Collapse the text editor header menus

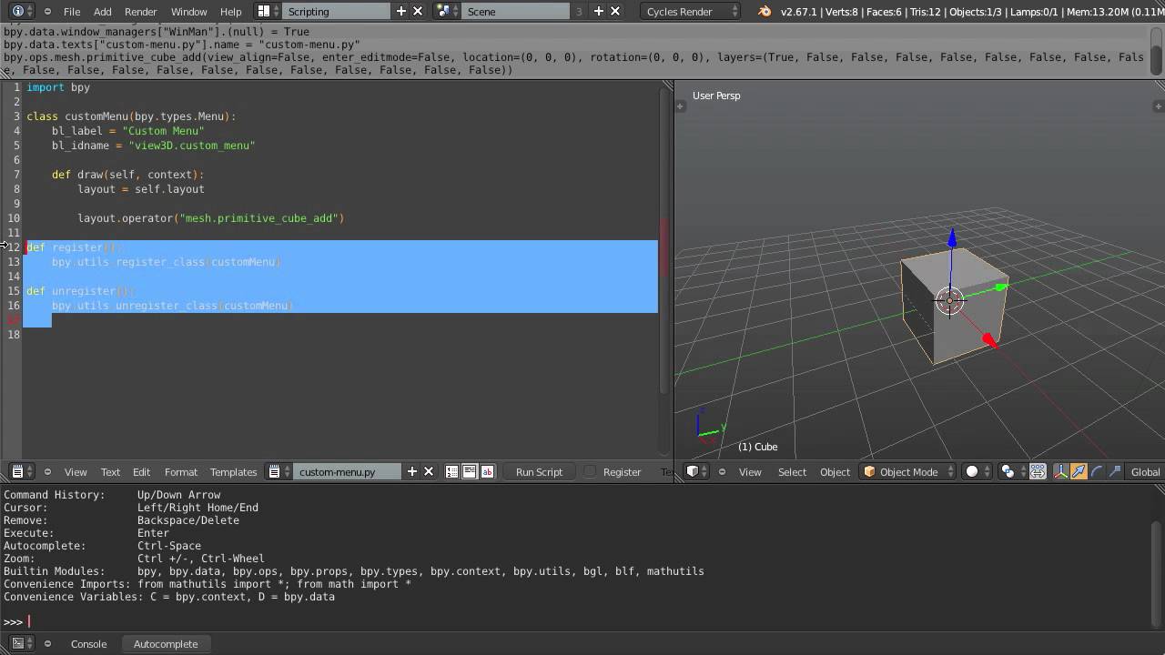(47, 471)
